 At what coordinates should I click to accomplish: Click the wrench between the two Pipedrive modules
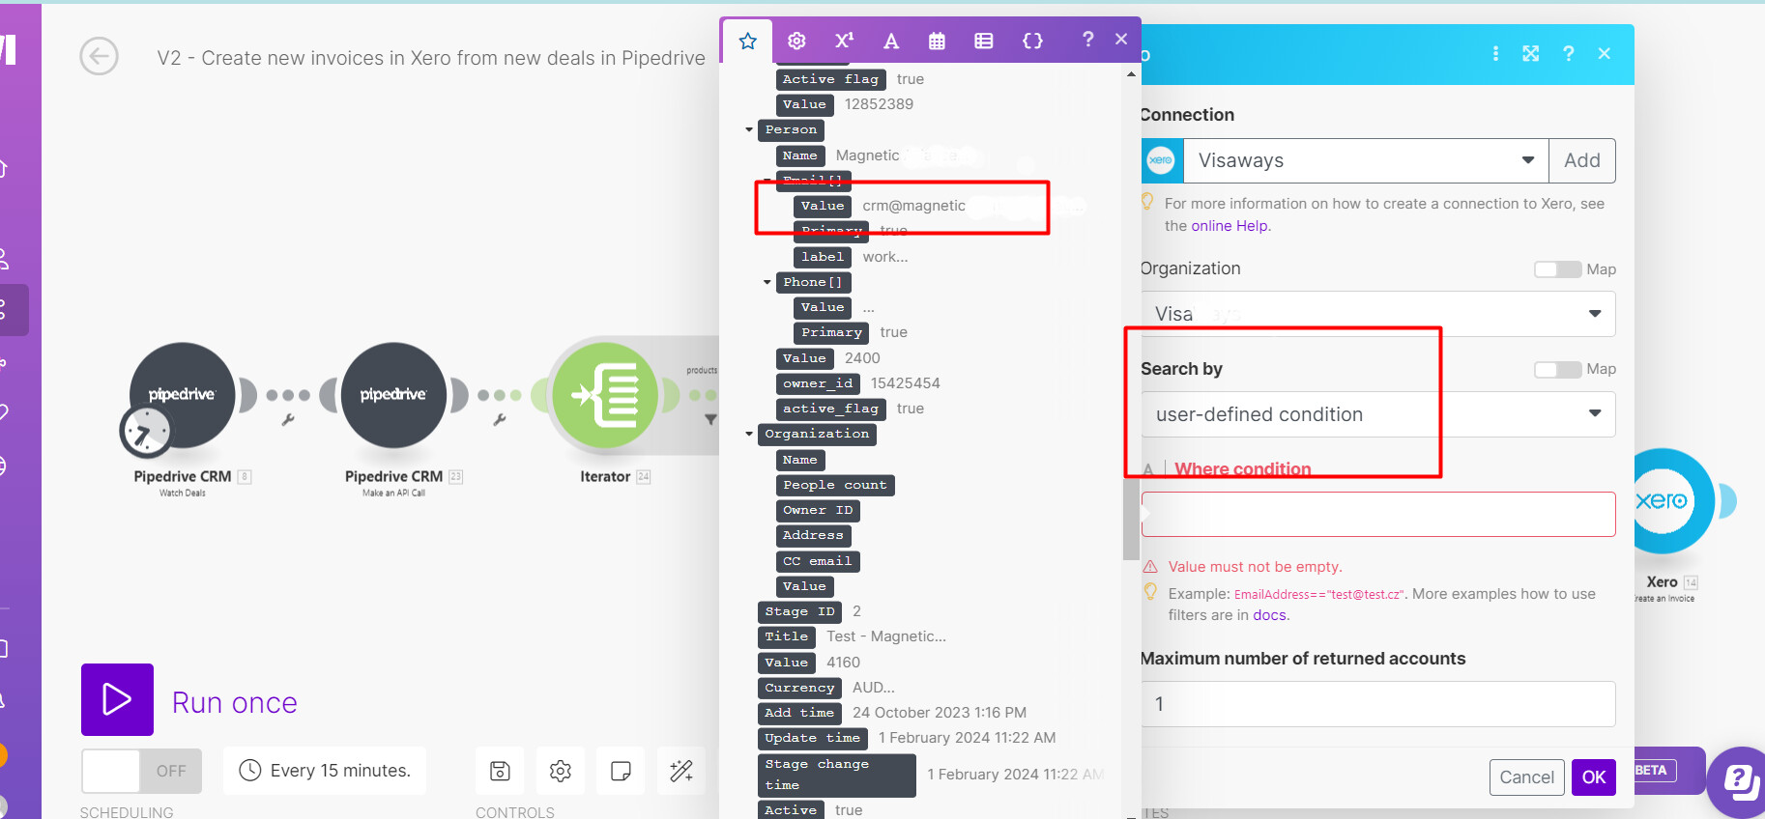(288, 420)
